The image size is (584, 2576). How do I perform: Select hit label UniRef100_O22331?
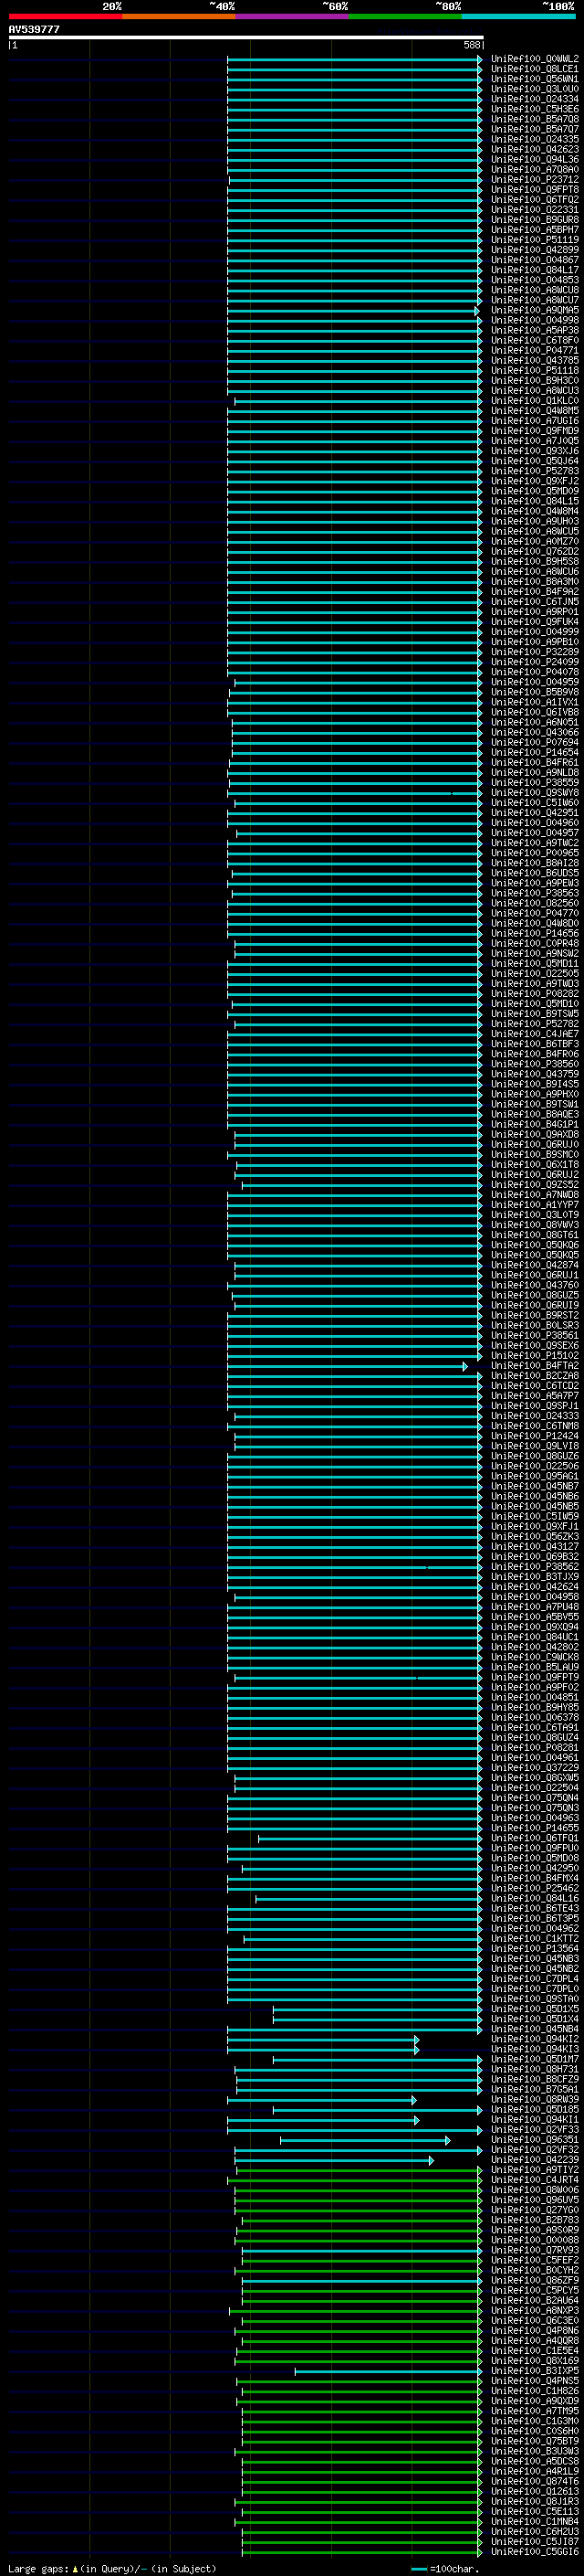point(535,210)
